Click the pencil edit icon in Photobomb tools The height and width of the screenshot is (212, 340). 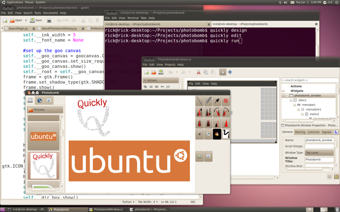199,134
